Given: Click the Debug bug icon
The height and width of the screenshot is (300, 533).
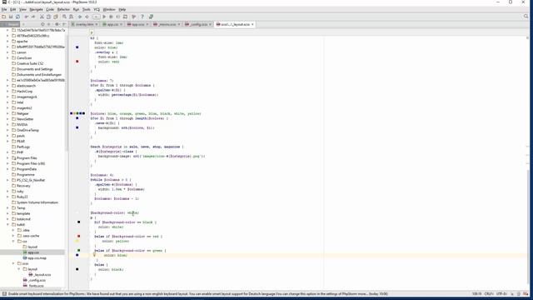Looking at the screenshot, I should (111, 17).
